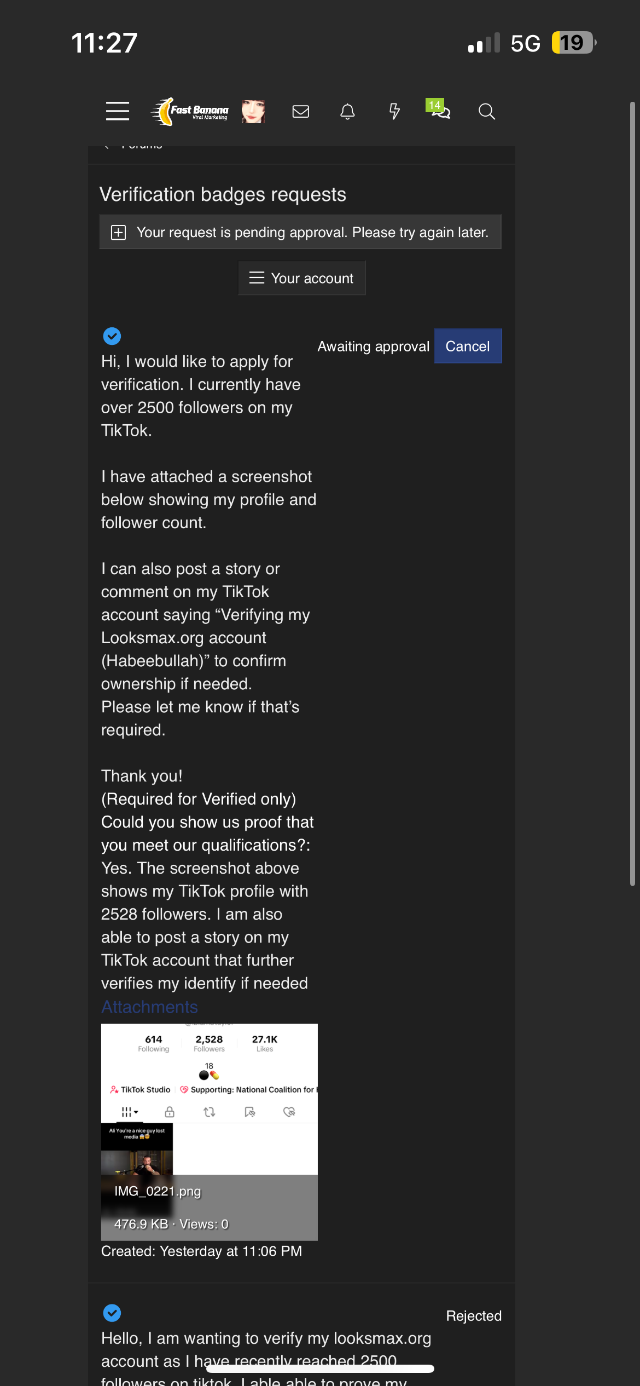Open the hamburger navigation menu
Image resolution: width=640 pixels, height=1386 pixels.
(x=118, y=111)
